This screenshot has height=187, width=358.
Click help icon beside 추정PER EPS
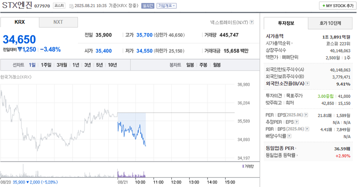click(297, 122)
